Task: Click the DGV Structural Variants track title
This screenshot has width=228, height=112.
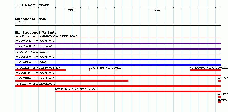Action: pos(36,33)
